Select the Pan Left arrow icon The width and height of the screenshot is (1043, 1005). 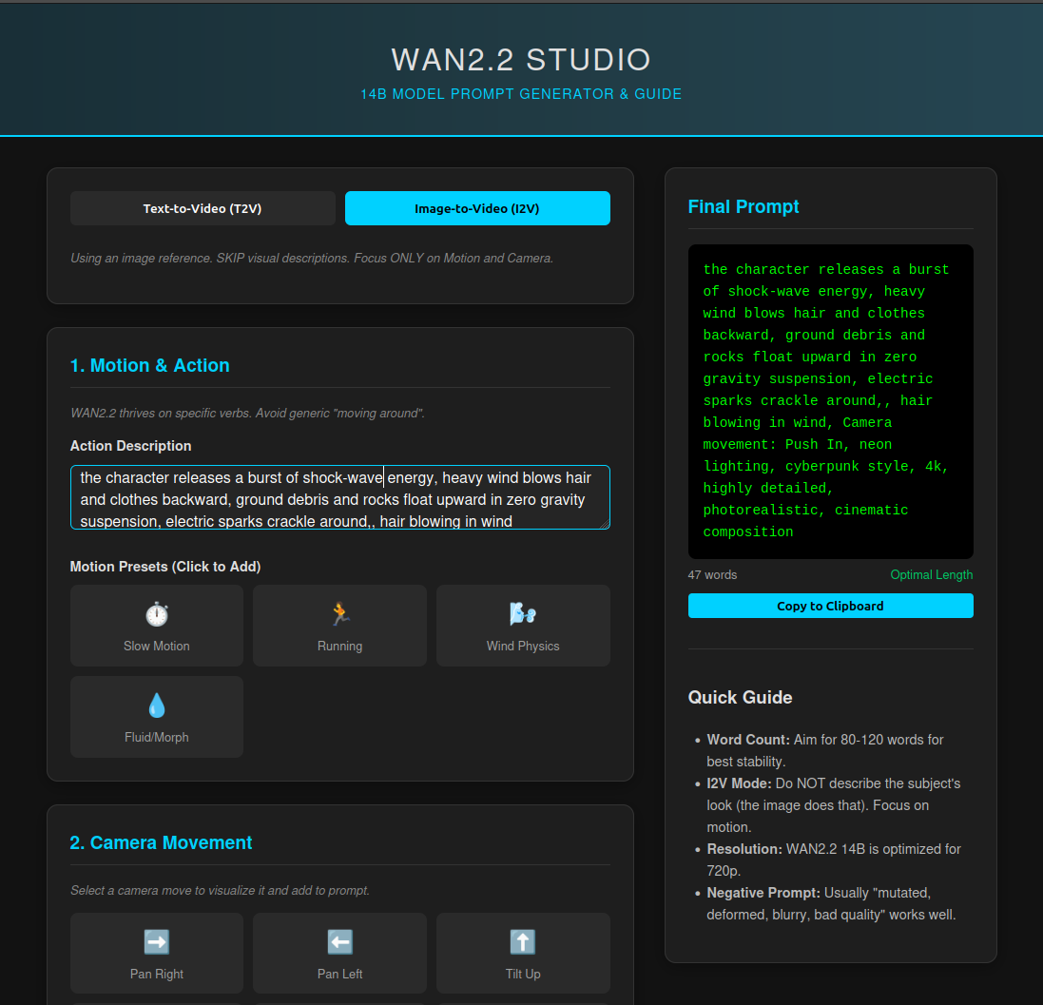339,941
